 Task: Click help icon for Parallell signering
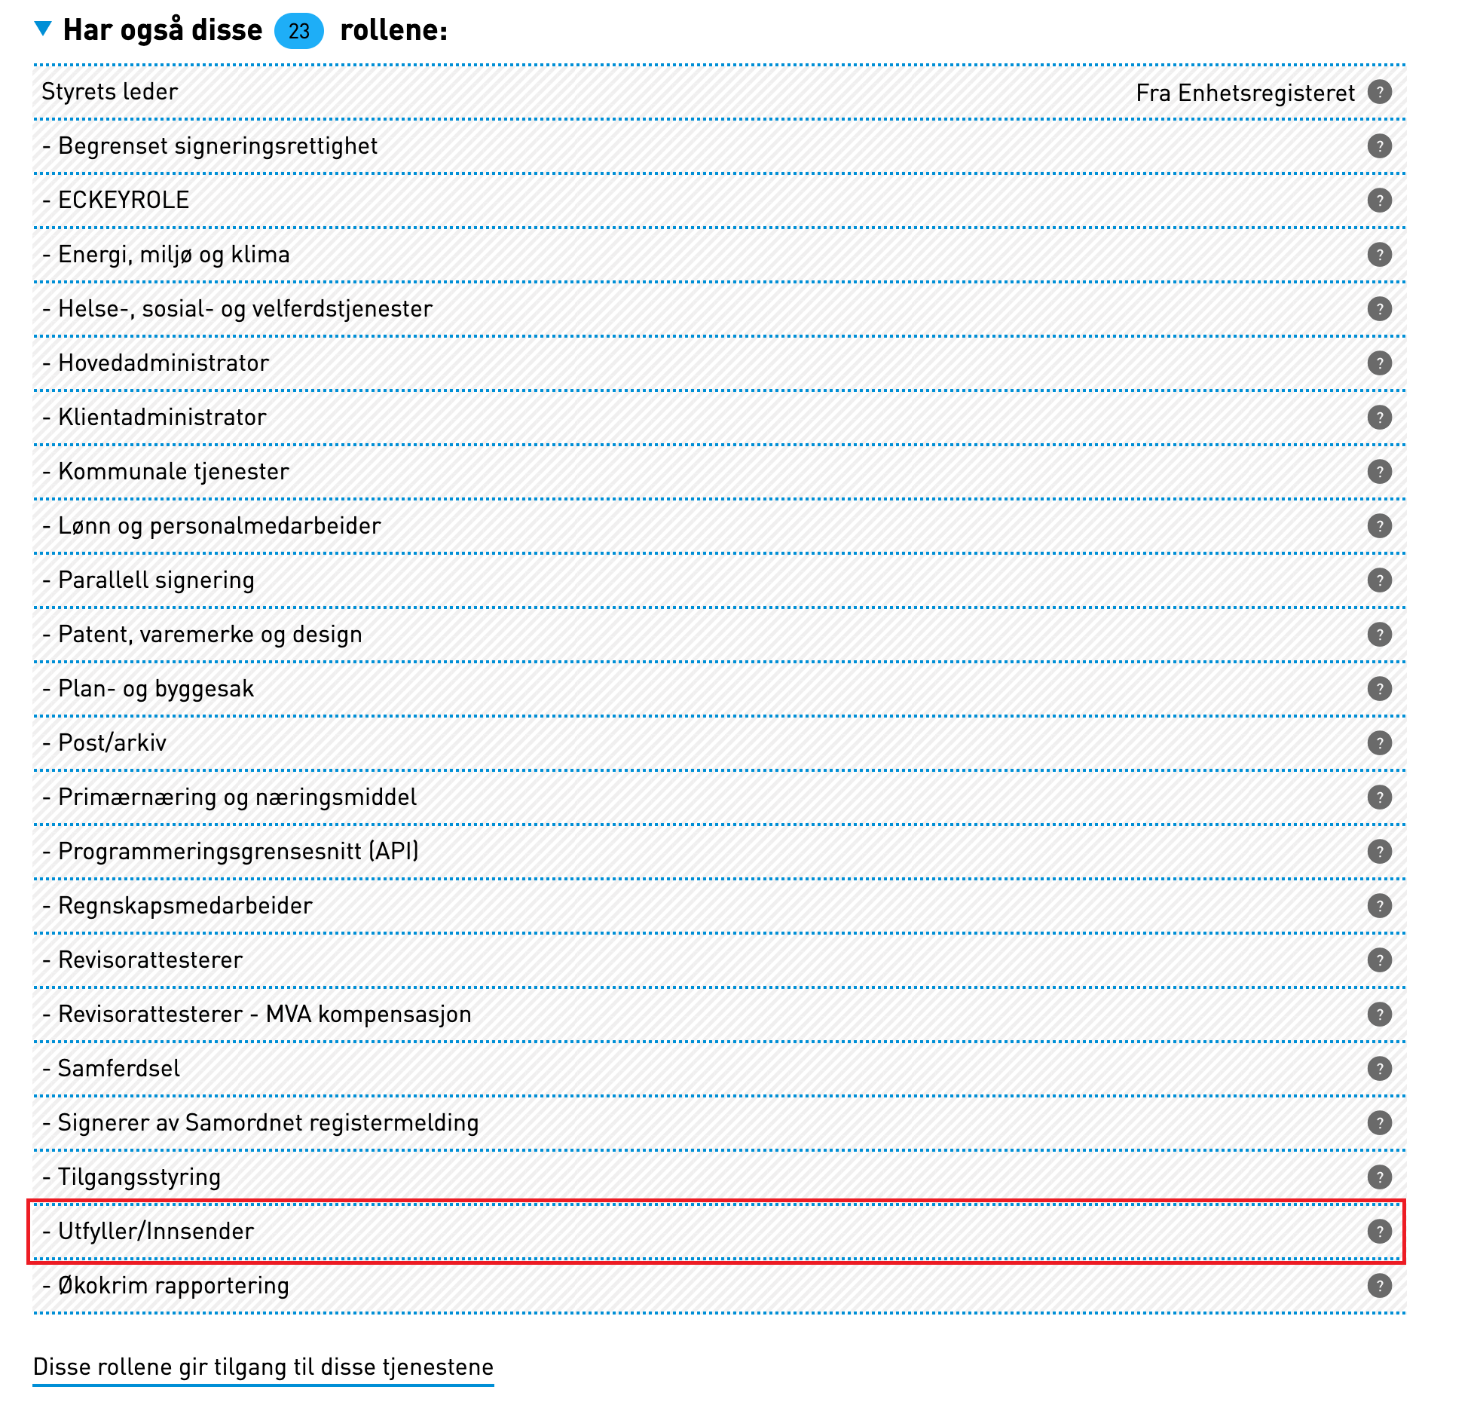(x=1379, y=580)
